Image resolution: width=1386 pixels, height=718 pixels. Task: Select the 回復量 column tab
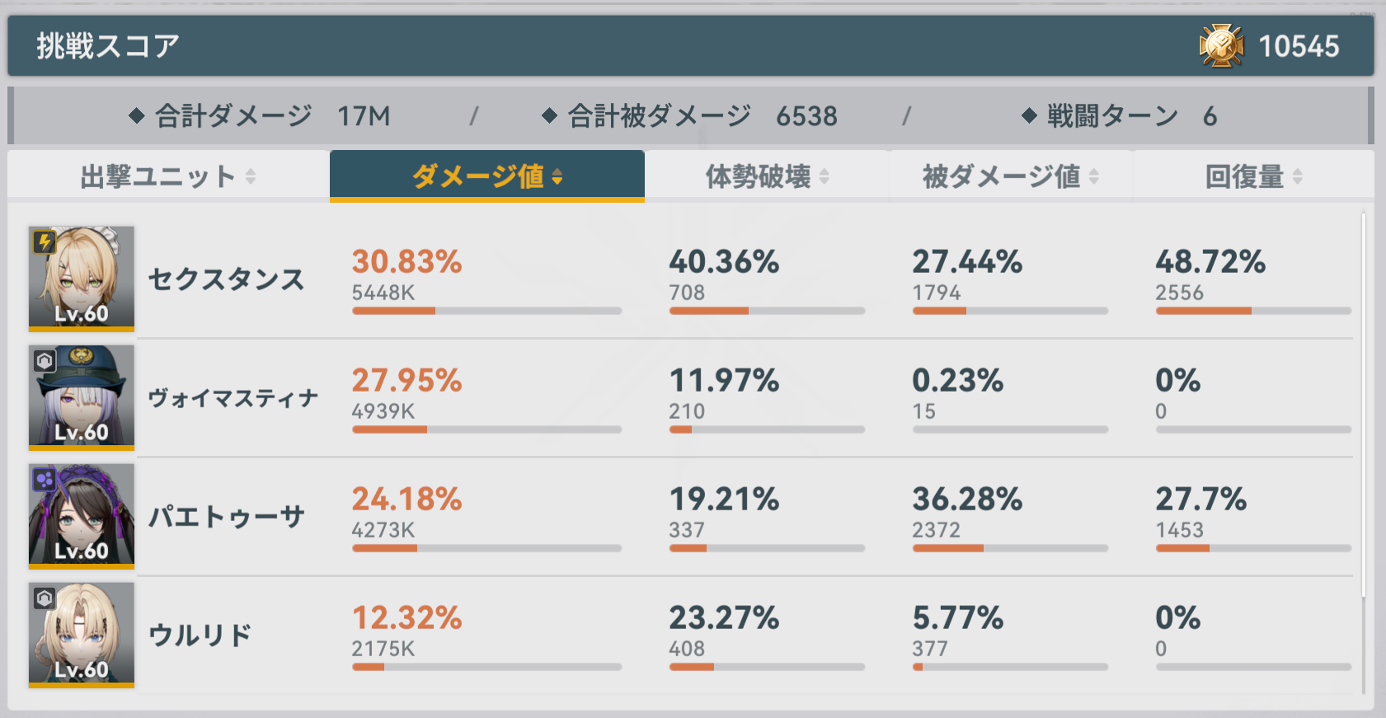(x=1253, y=176)
